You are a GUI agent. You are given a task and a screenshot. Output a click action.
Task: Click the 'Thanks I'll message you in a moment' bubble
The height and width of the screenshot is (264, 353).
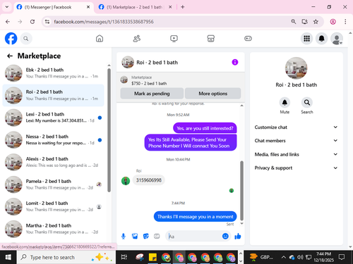tap(196, 216)
